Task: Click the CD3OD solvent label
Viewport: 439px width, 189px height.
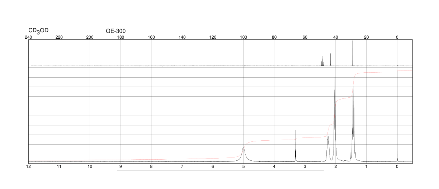Action: coord(38,31)
